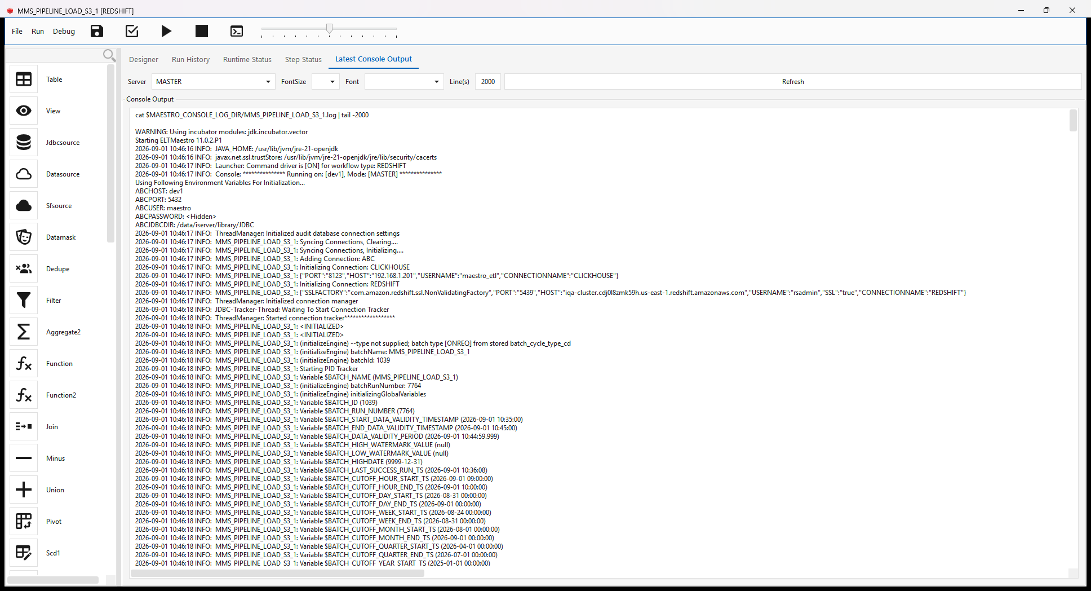1091x591 pixels.
Task: Click the 'Initializing Connection: CLICKHOUSE' log line
Action: pos(272,267)
